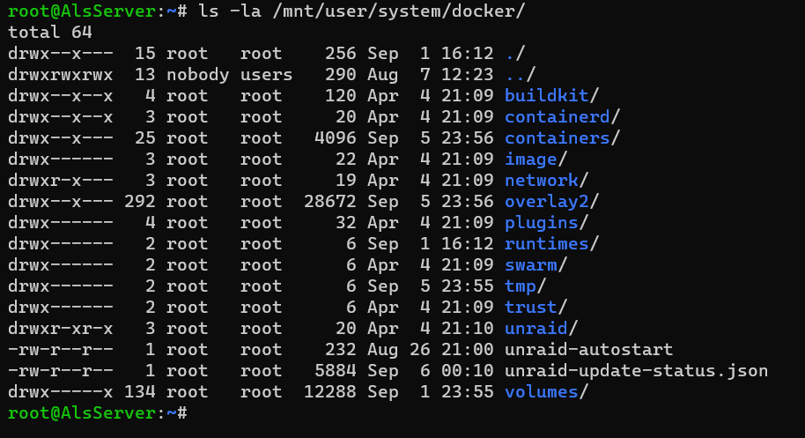Select the image directory name
Image resolution: width=805 pixels, height=438 pixels.
tap(531, 160)
